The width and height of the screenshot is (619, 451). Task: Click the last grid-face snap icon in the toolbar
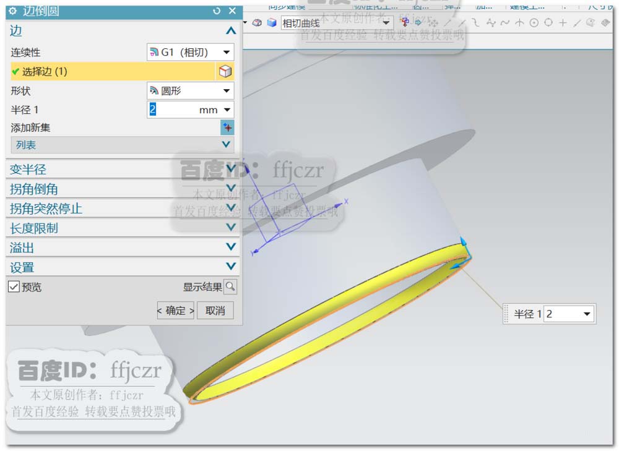point(605,23)
